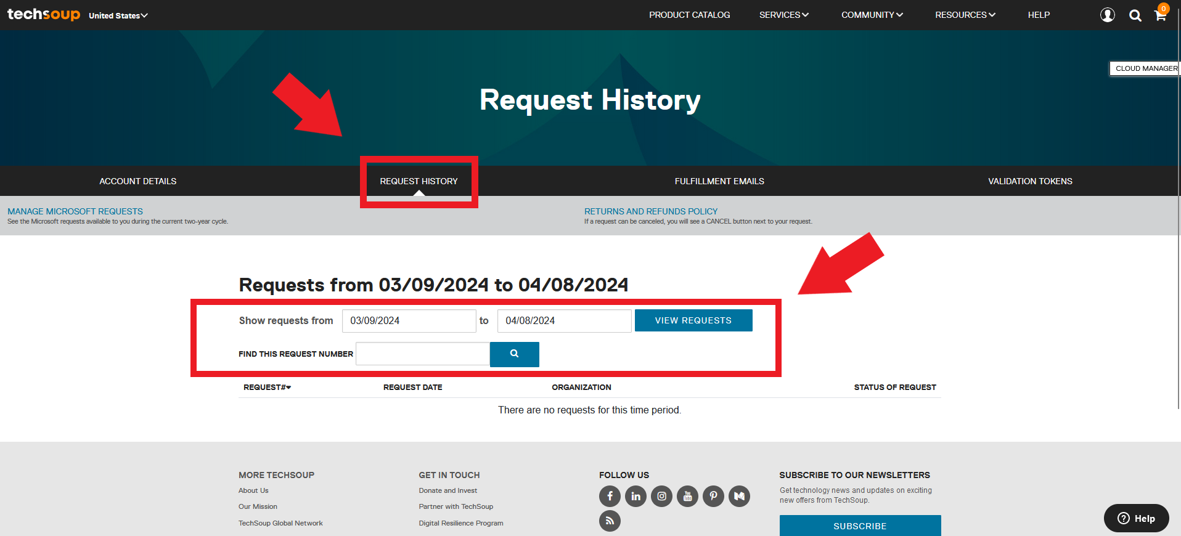Open the site search magnifier icon
Screen dimensions: 1181x536
1135,15
